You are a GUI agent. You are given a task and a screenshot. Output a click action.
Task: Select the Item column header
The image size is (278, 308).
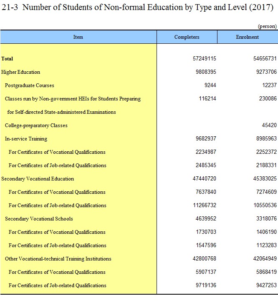(78, 37)
